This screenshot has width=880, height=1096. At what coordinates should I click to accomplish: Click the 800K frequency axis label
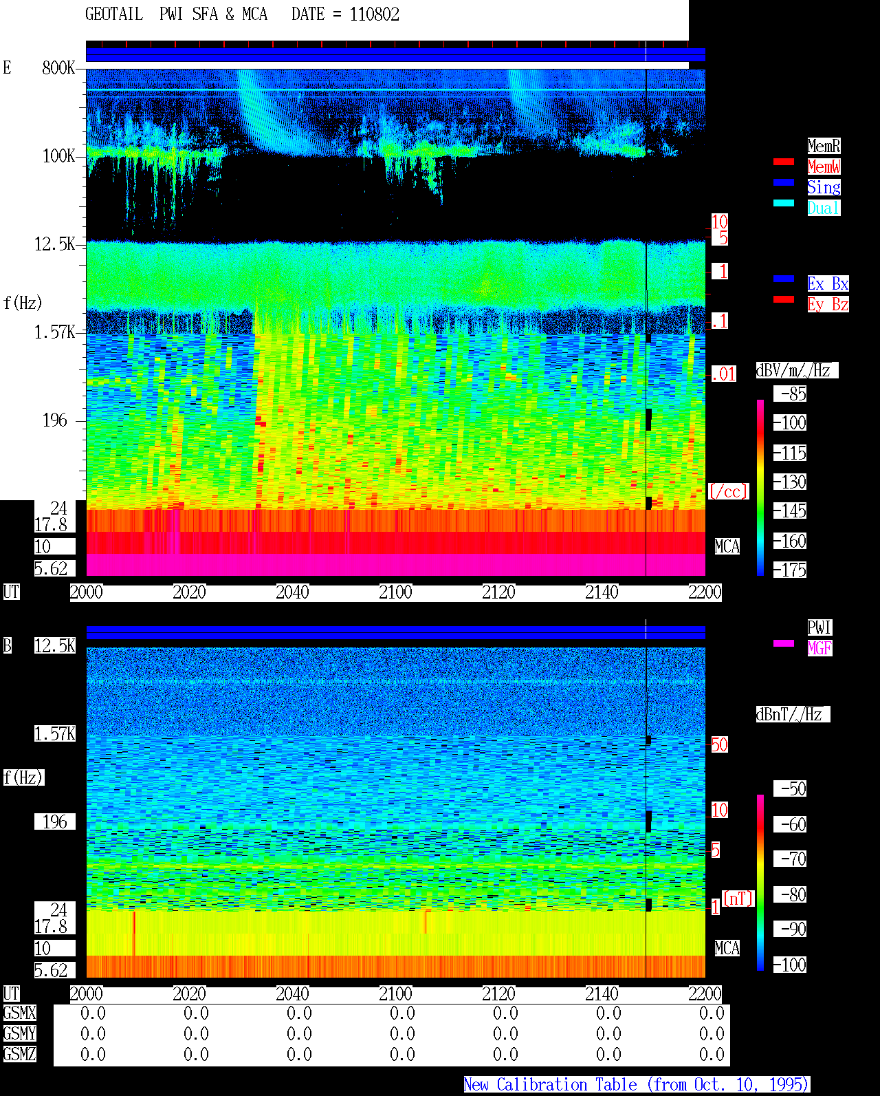click(59, 67)
